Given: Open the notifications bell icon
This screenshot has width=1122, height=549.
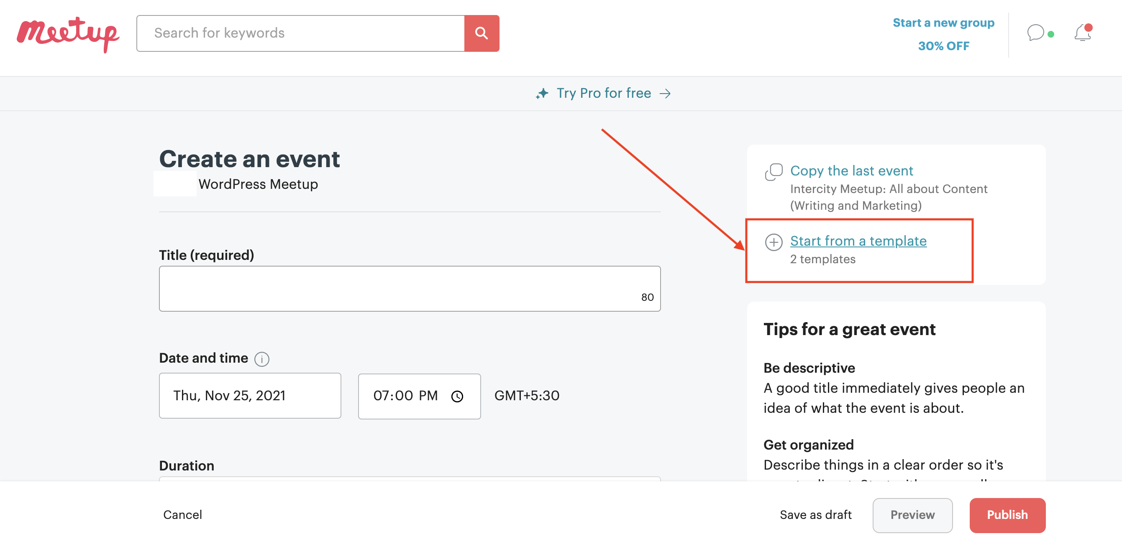Looking at the screenshot, I should coord(1082,33).
